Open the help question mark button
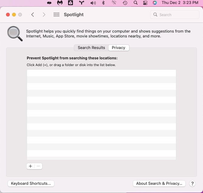The width and height of the screenshot is (203, 193). click(192, 184)
